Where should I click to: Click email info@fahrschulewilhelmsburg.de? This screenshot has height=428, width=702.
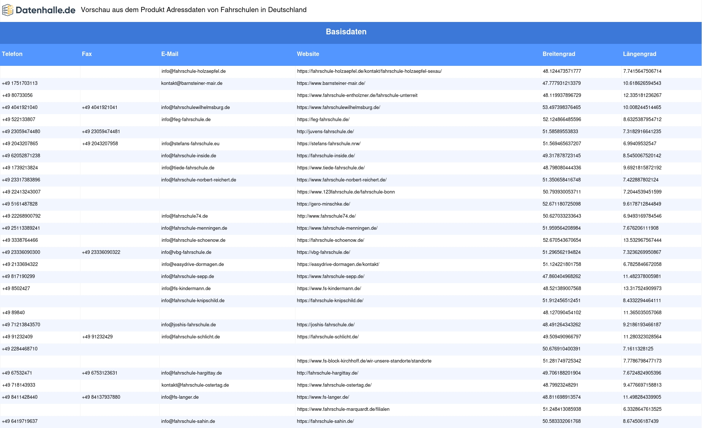coord(195,108)
